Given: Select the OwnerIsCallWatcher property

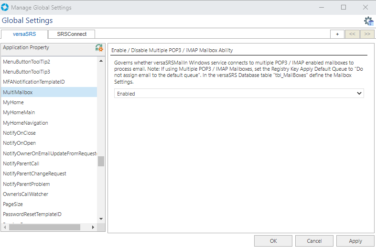Looking at the screenshot, I should [49, 194].
